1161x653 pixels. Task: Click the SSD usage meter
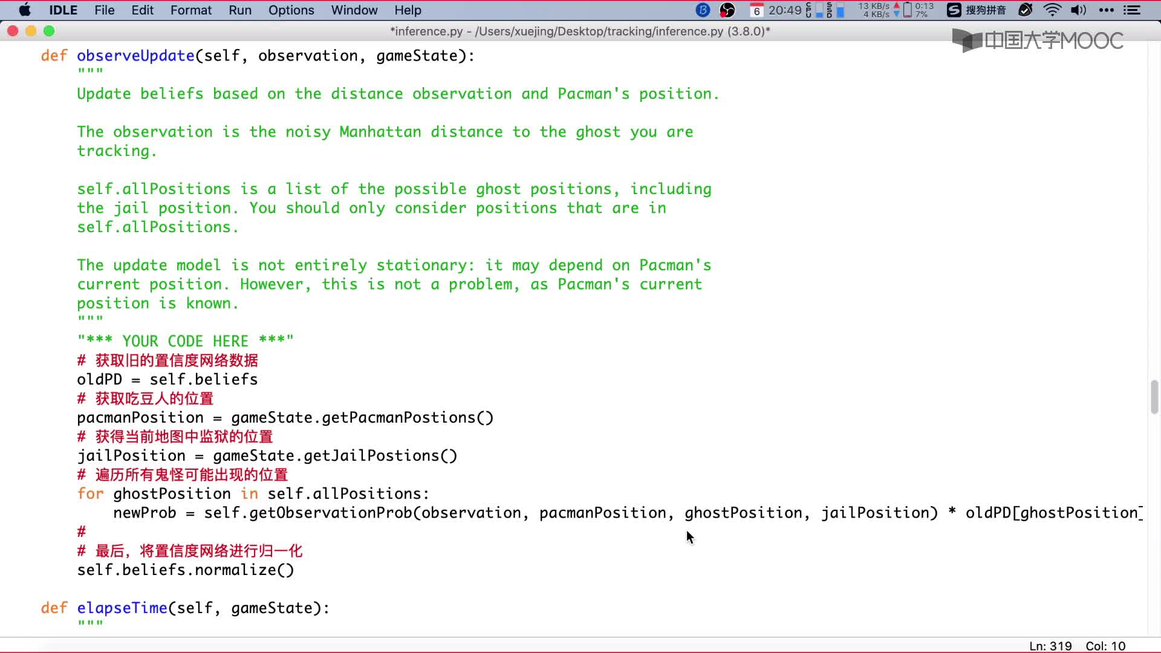click(x=835, y=10)
